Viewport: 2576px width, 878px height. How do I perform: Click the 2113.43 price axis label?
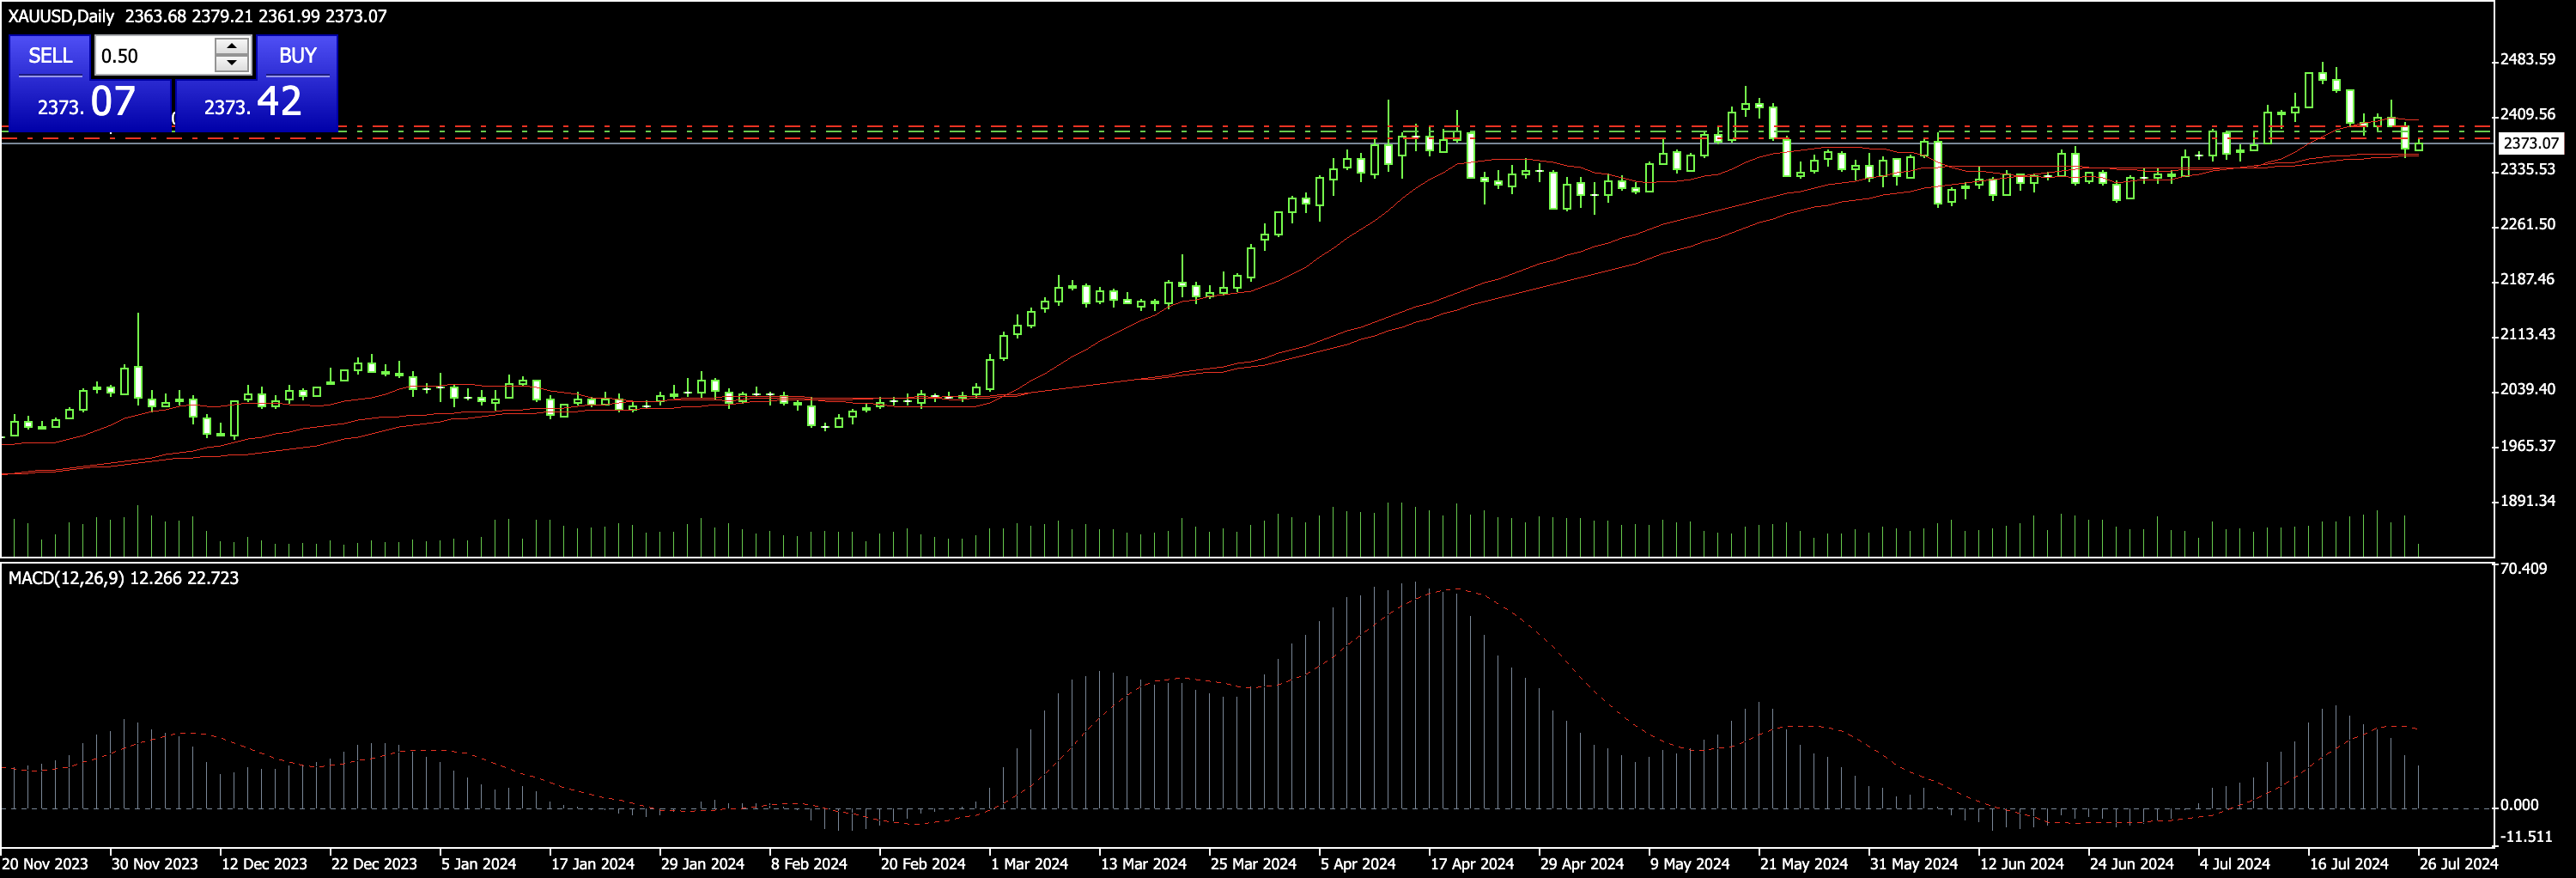click(2527, 334)
